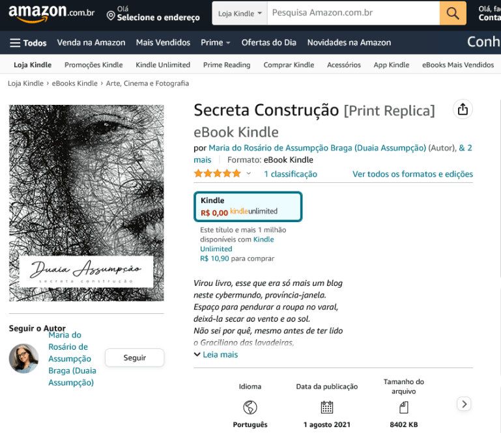The width and height of the screenshot is (501, 433).
Task: Click the five-star rating icons
Action: (x=217, y=174)
